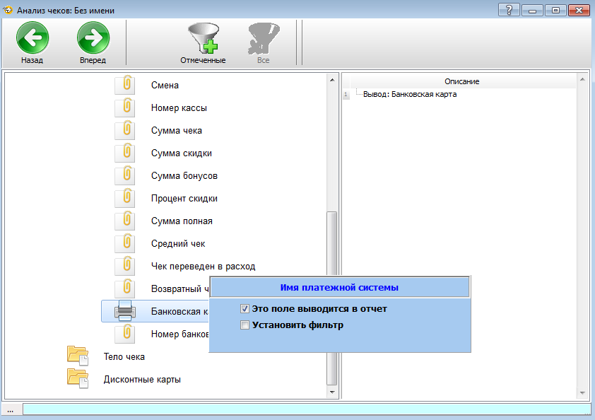
Task: Apply the Отмеченные funnel filter
Action: pyautogui.click(x=203, y=38)
